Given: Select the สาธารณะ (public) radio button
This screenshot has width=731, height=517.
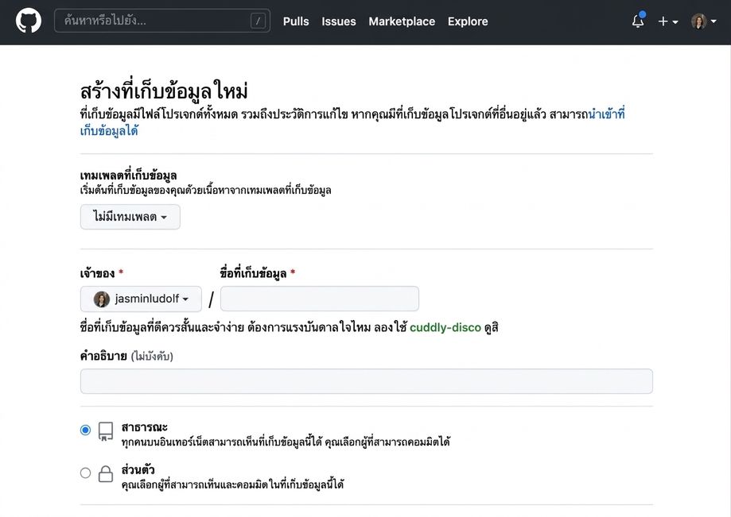Looking at the screenshot, I should (x=85, y=430).
